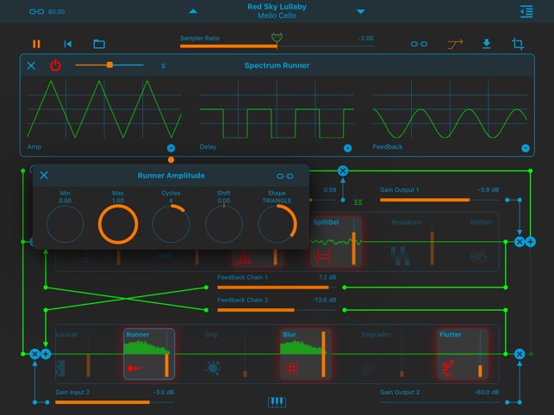Pause playback with the orange pause button

36,44
